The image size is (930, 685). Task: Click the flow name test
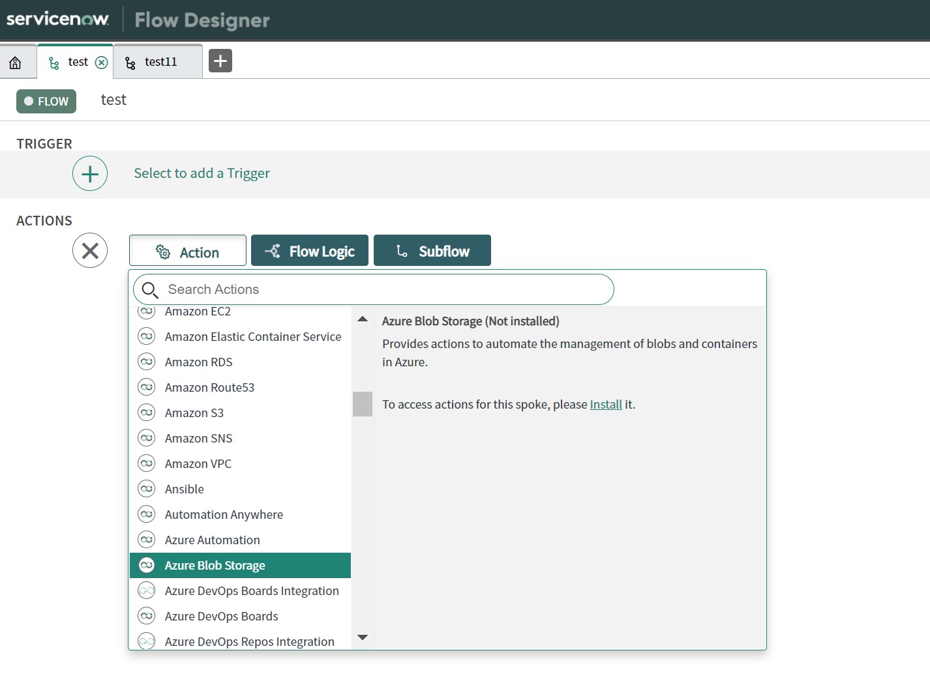(x=113, y=100)
